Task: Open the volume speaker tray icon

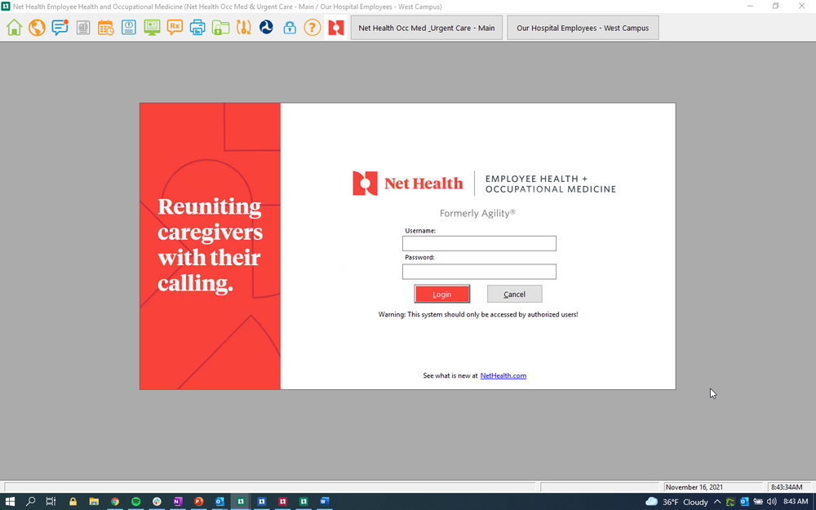Action: pos(771,502)
